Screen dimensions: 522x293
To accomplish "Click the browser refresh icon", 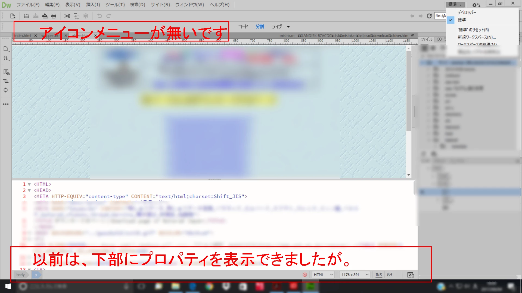I will click(x=429, y=16).
